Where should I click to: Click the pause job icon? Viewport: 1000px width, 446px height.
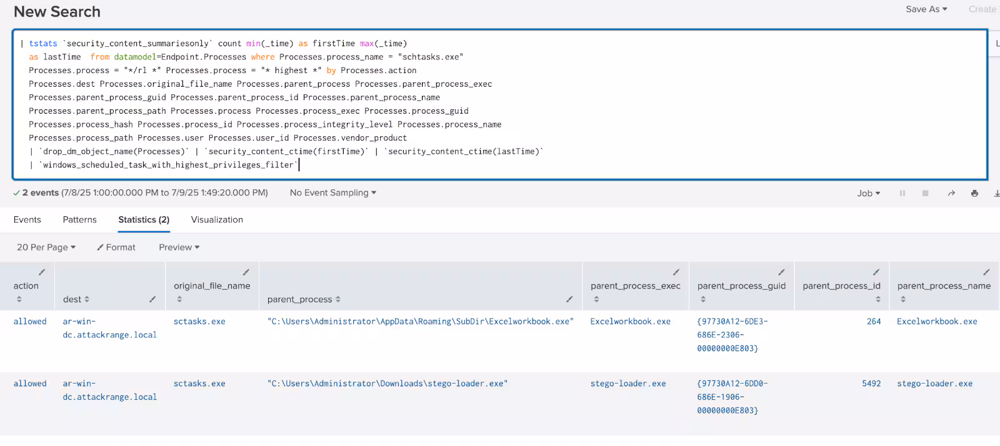pyautogui.click(x=902, y=194)
